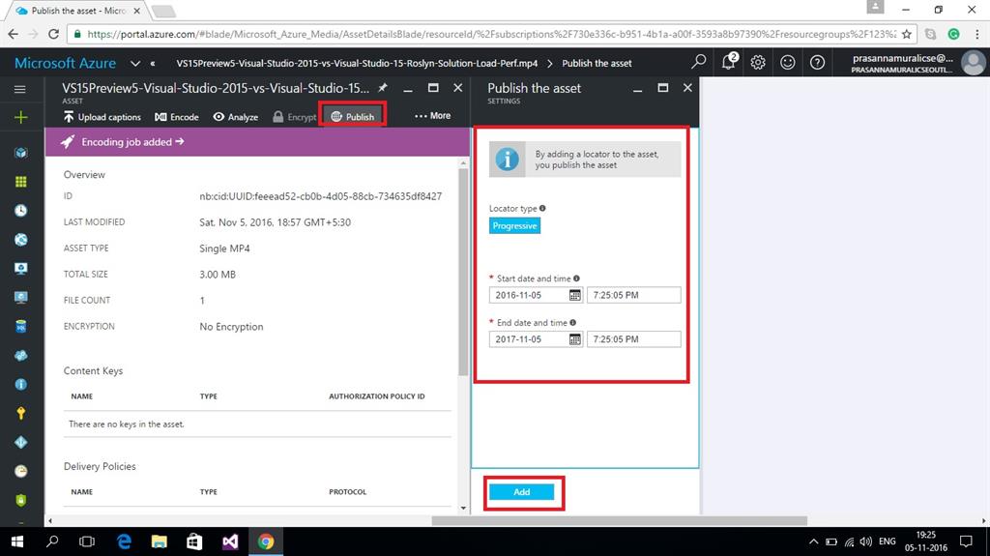This screenshot has height=556, width=990.
Task: Open the Azure portal hamburger menu
Action: coord(20,89)
